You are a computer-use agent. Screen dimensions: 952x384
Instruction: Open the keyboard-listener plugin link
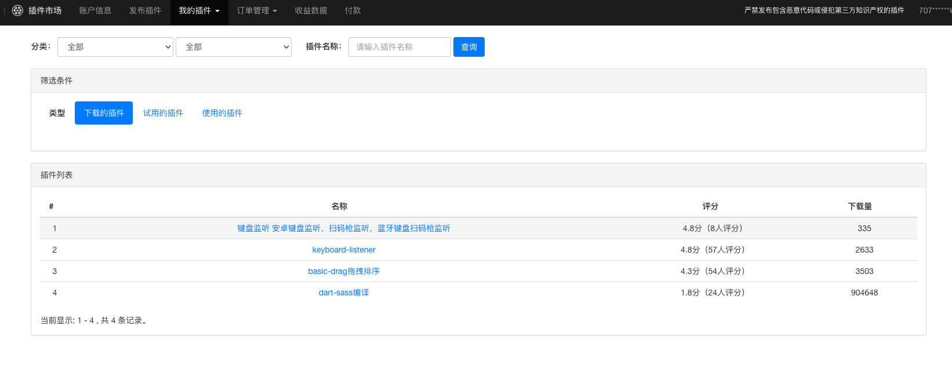click(x=344, y=250)
